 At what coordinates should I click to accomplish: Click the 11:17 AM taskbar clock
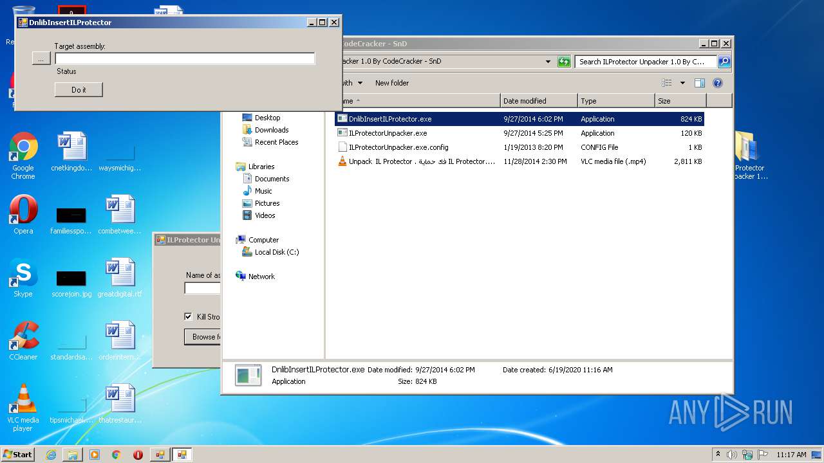tap(791, 455)
